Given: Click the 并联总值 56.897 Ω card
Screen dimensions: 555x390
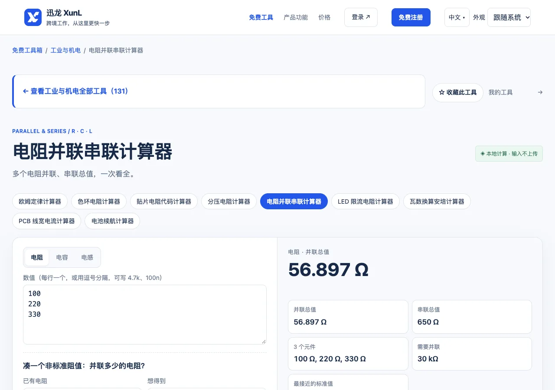Looking at the screenshot, I should [x=348, y=317].
